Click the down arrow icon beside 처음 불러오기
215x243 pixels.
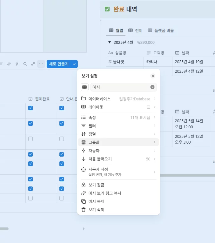coord(84,159)
